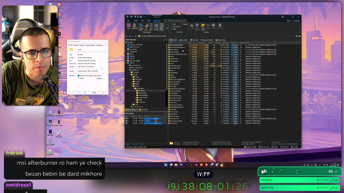
Task: Open the Security tab in Local Properties
Action: coord(82,45)
